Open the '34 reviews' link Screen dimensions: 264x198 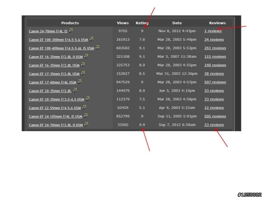click(214, 40)
